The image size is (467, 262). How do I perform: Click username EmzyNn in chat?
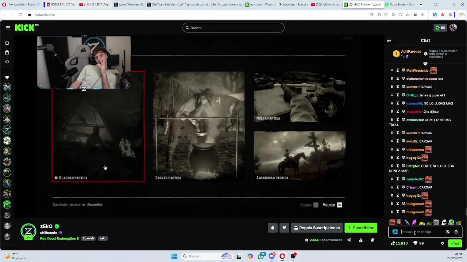point(413,166)
